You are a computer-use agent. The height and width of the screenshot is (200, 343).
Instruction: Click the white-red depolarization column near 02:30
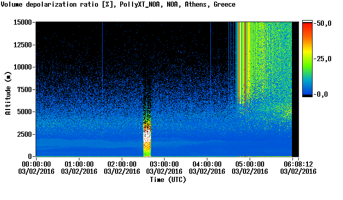(147, 137)
